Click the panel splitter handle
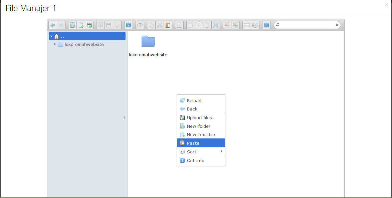The image size is (392, 198). click(124, 117)
